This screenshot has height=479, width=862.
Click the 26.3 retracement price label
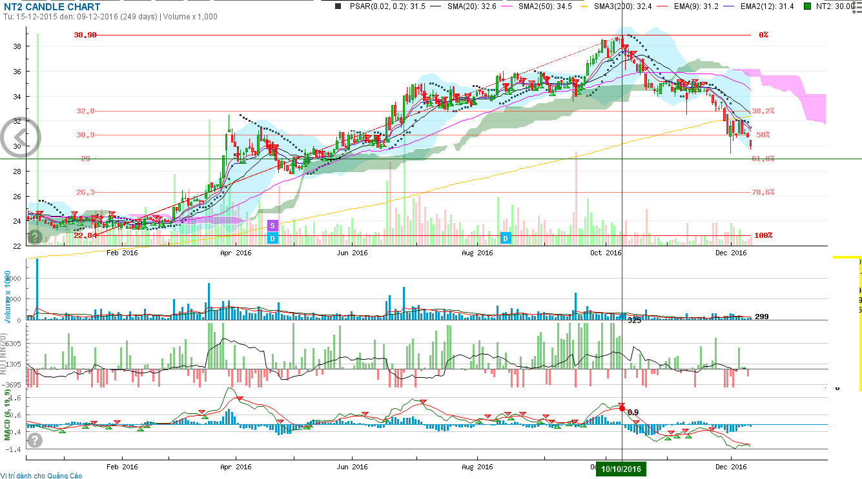point(86,192)
